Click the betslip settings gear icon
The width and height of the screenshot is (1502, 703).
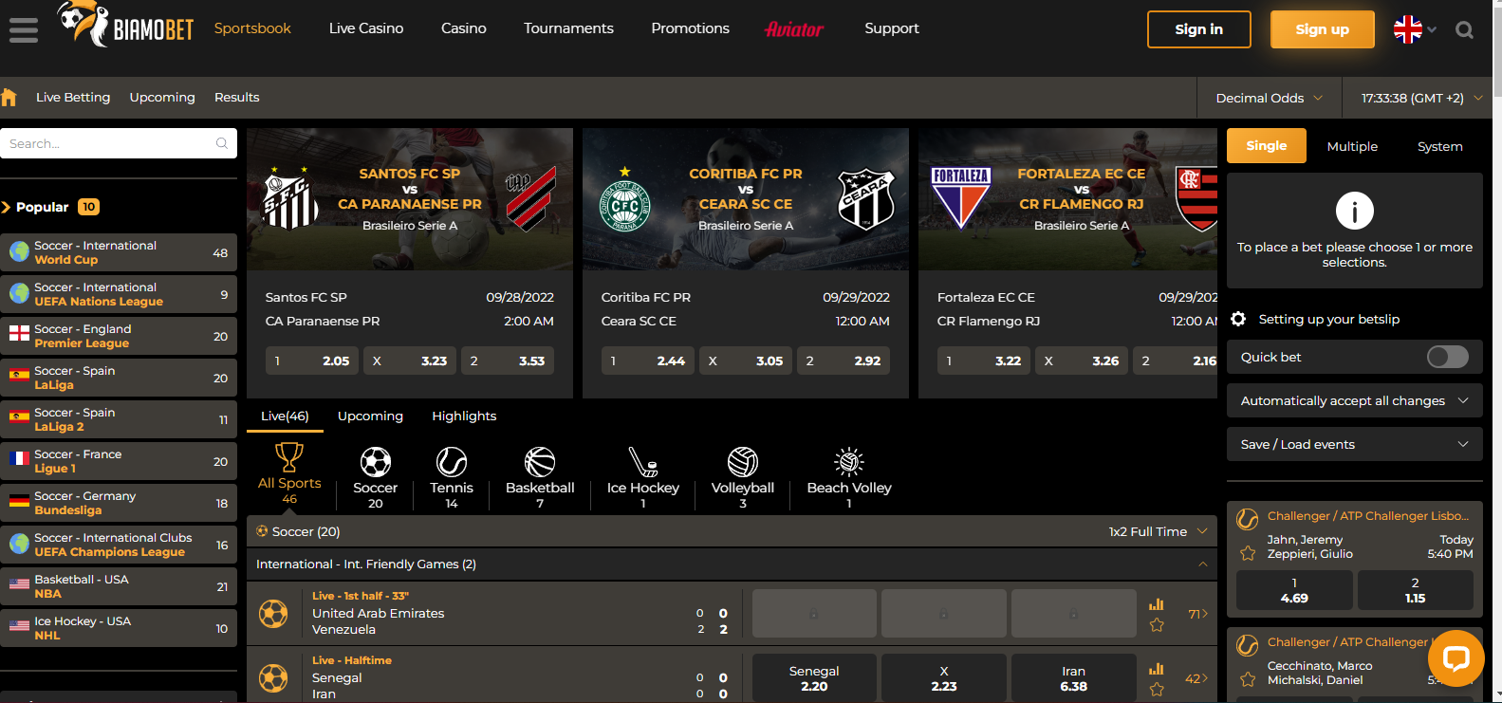(1238, 319)
